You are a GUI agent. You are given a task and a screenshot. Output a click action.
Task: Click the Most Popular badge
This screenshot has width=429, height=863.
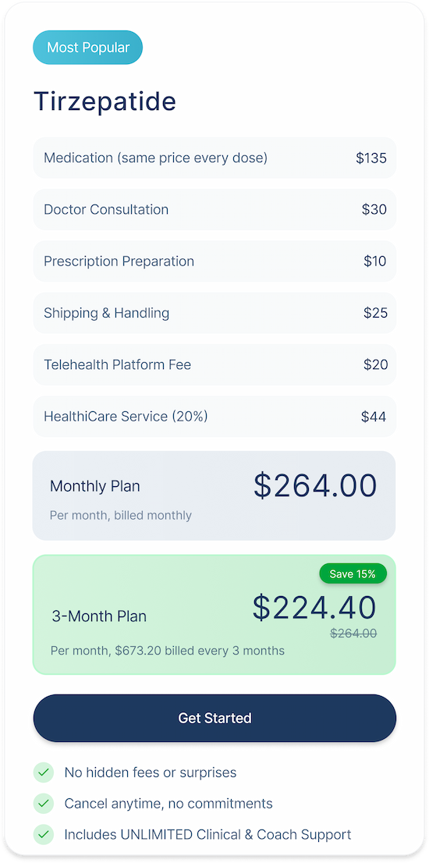coord(88,48)
